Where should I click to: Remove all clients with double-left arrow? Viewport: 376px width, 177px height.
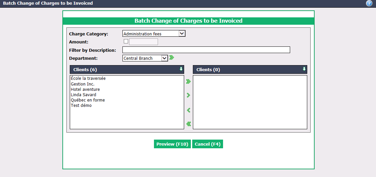(x=189, y=124)
